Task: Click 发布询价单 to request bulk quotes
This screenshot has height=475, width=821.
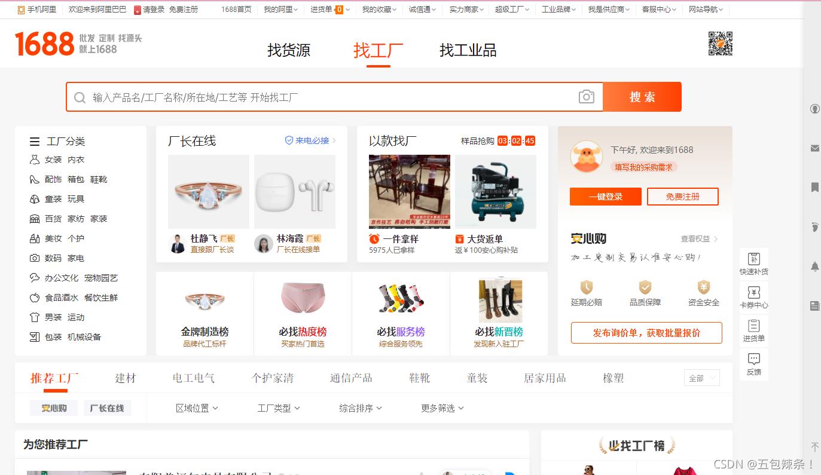Action: pyautogui.click(x=646, y=333)
